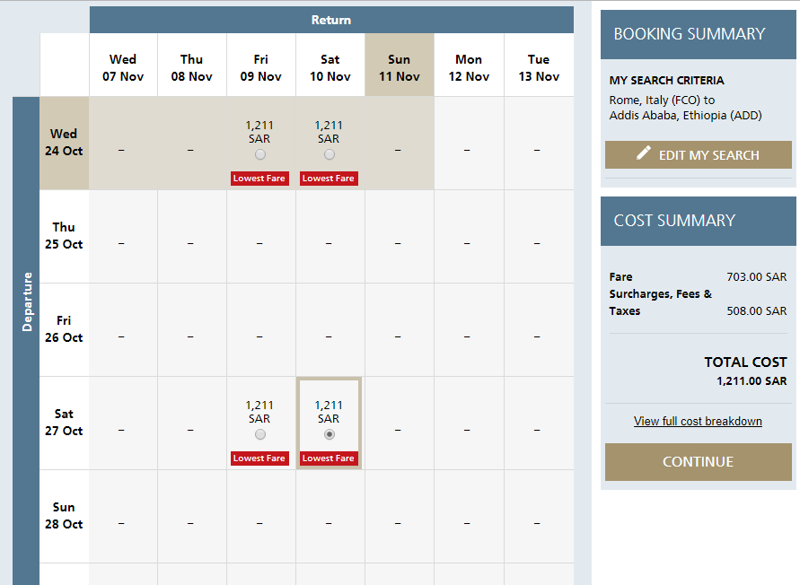Click the Sat 27 Oct departure row header

click(65, 423)
